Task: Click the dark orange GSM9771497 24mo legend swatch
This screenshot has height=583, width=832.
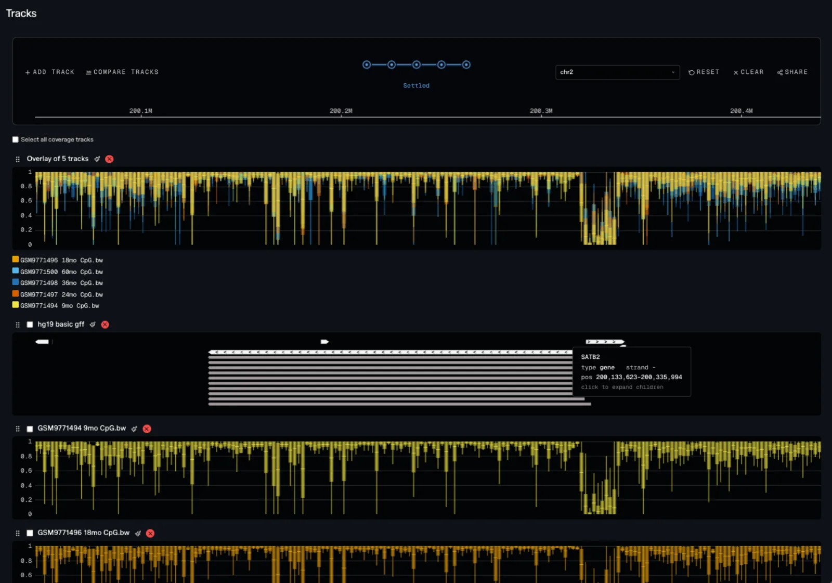Action: point(16,294)
